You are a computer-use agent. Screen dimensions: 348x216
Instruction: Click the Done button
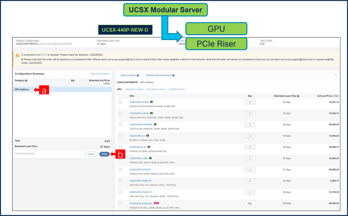[x=105, y=154]
